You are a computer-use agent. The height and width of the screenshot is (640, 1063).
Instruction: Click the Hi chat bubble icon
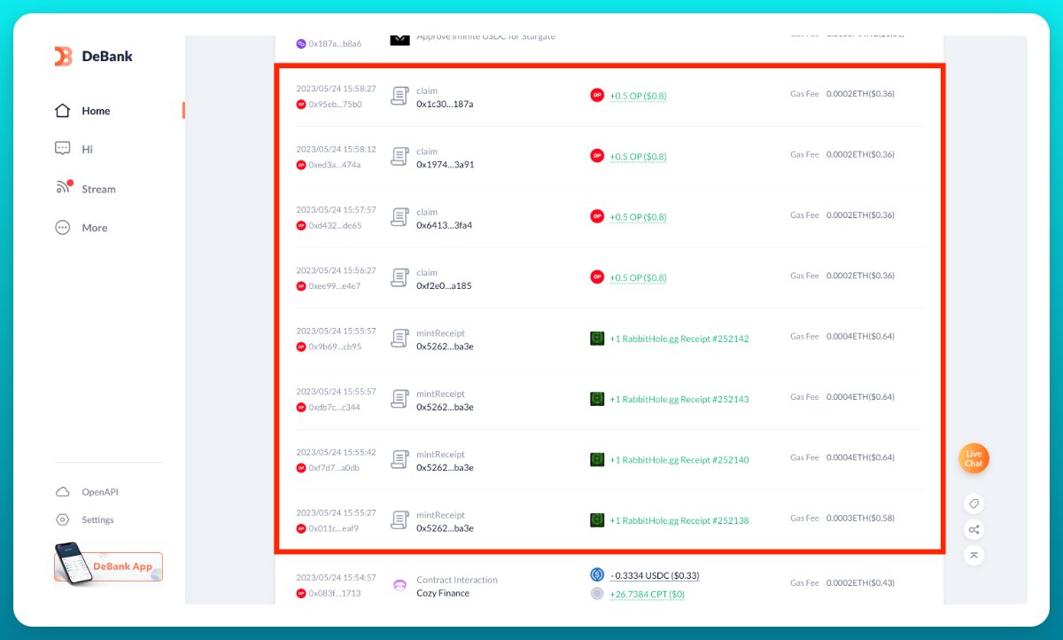[62, 149]
